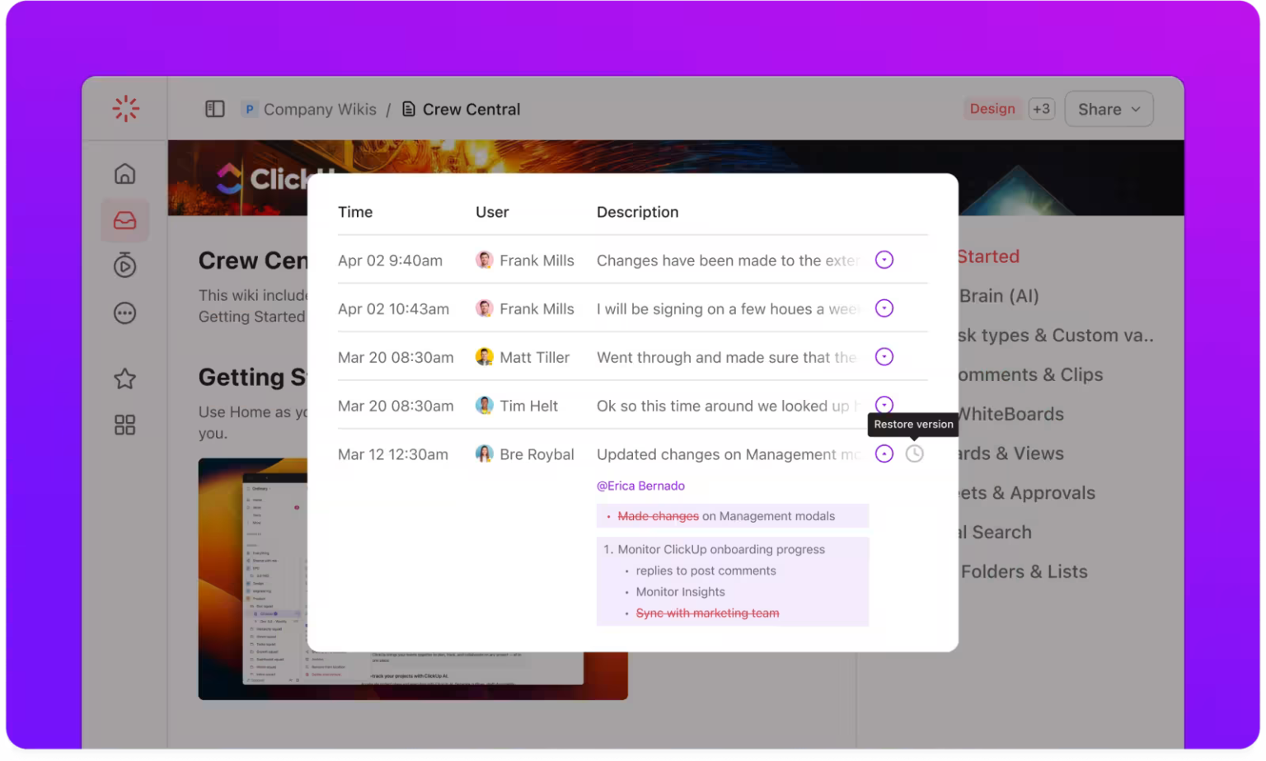
Task: Select the Inbox icon in the sidebar
Action: coord(124,220)
